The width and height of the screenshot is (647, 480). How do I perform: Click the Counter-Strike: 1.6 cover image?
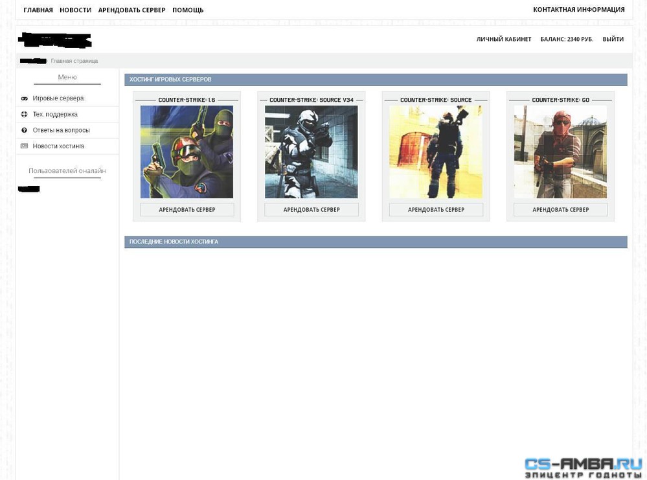tap(187, 152)
